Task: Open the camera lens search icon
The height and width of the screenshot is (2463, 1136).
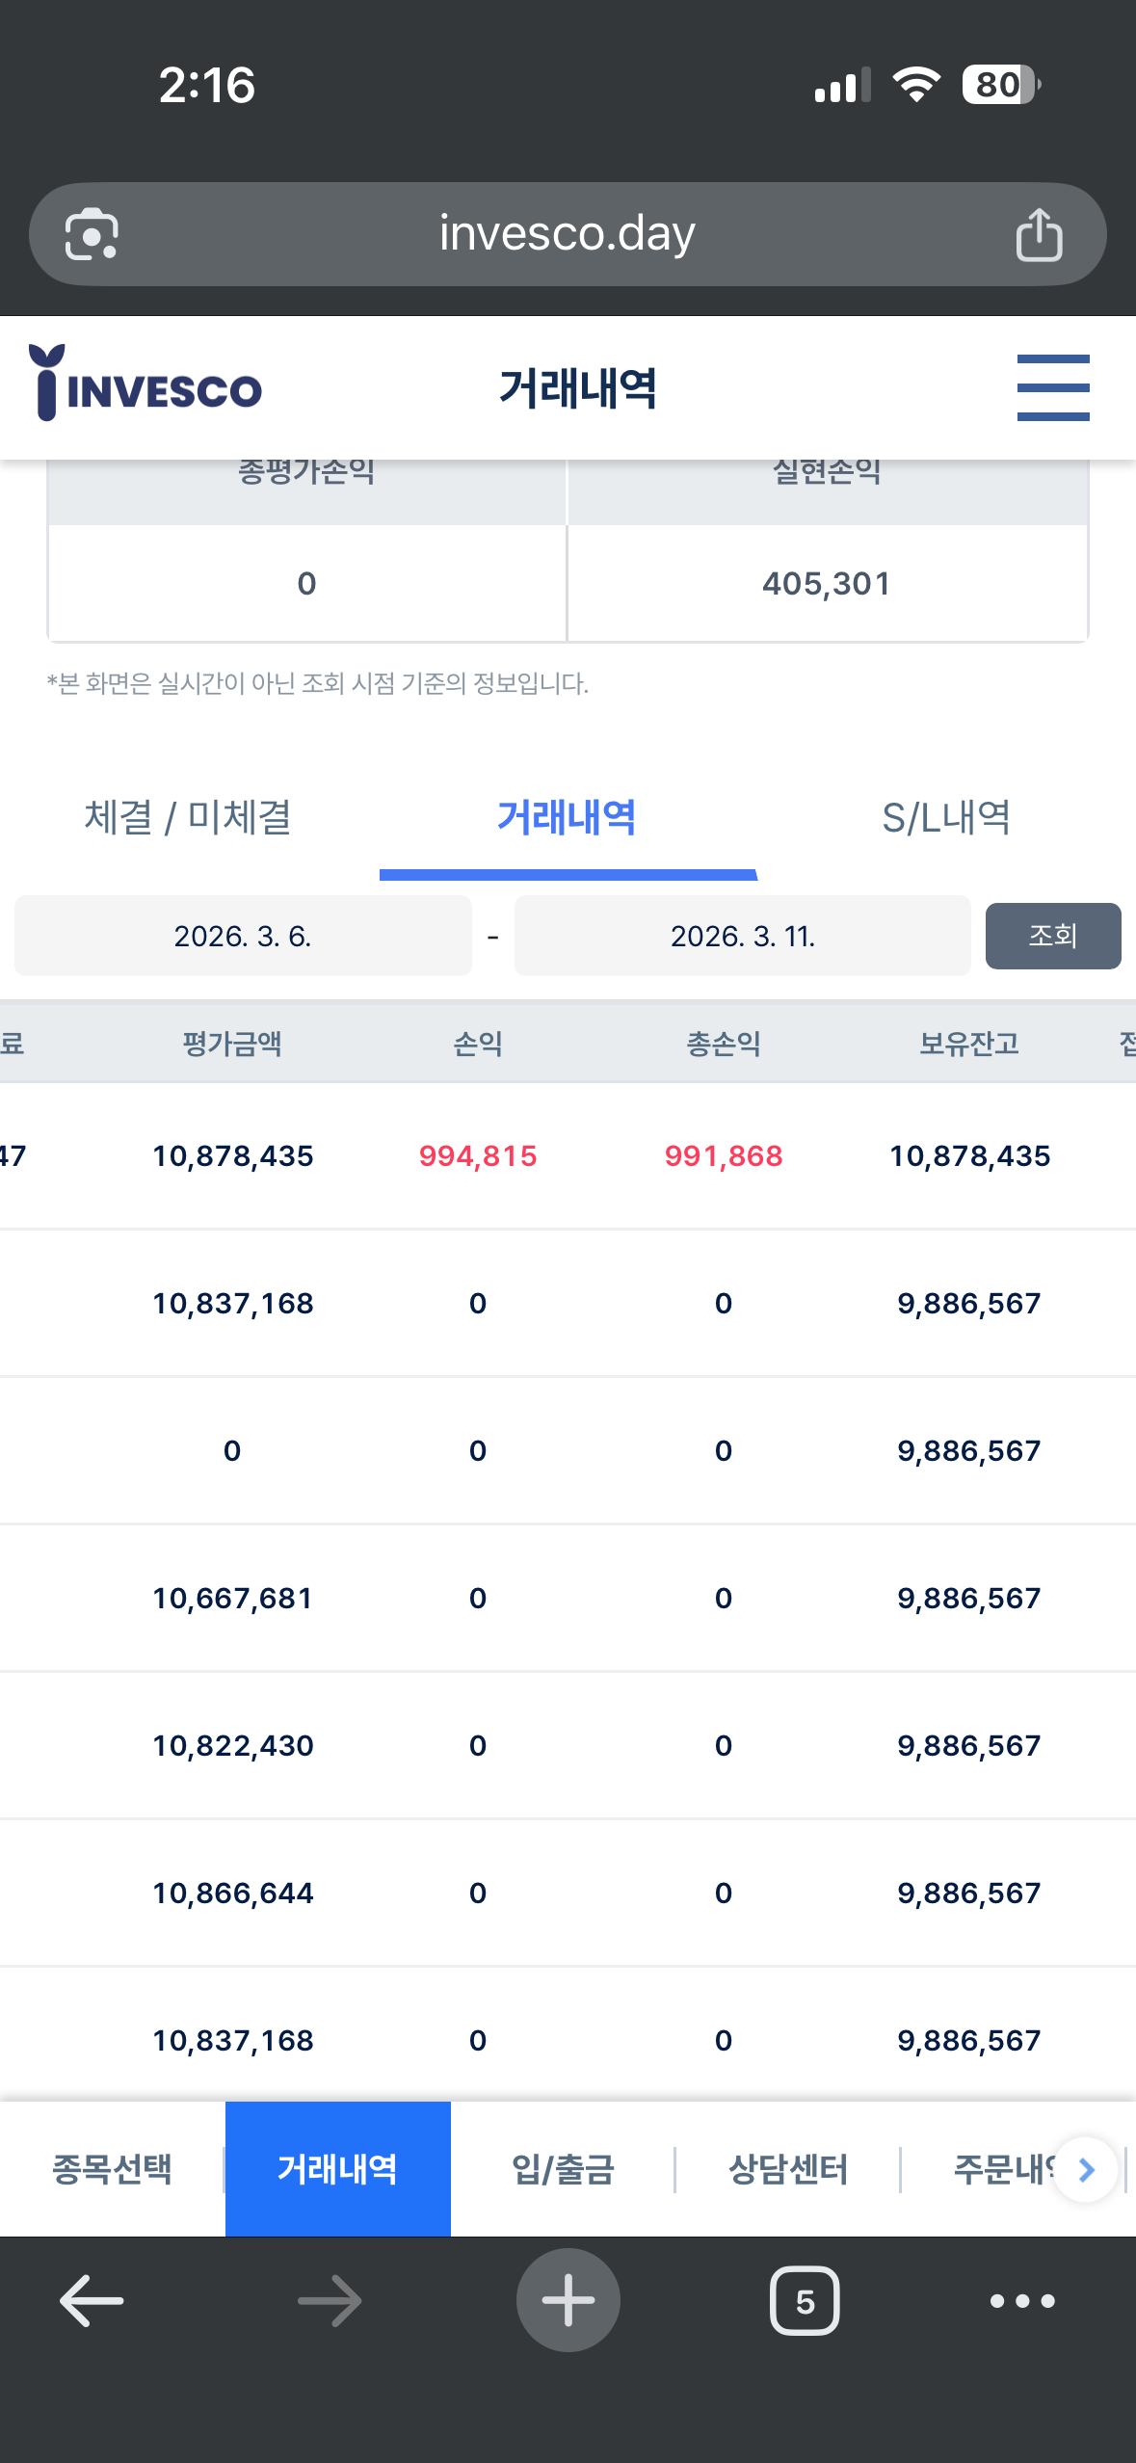Action: tap(92, 234)
